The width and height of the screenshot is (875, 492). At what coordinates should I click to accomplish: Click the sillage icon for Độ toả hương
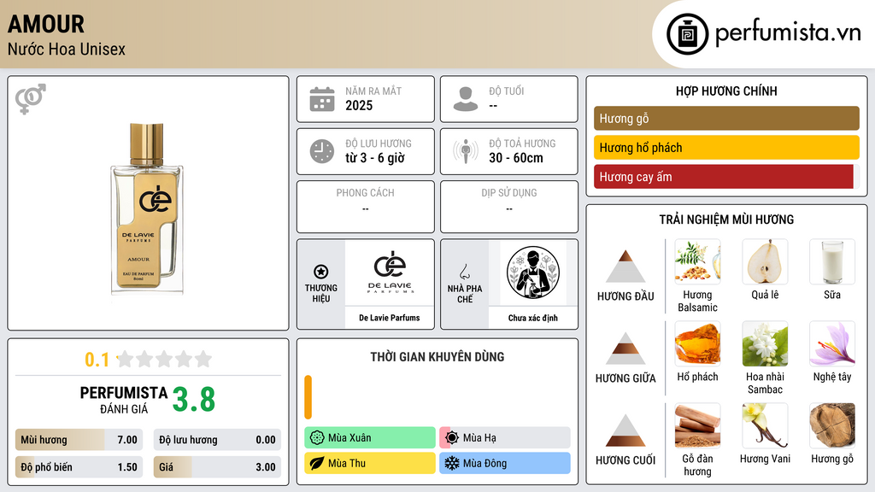466,151
